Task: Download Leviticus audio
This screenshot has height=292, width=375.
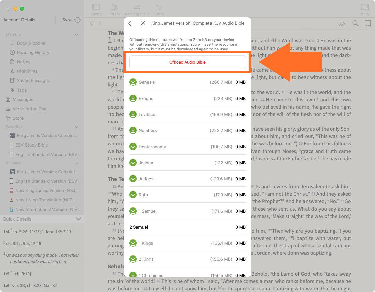Action: coord(133,114)
